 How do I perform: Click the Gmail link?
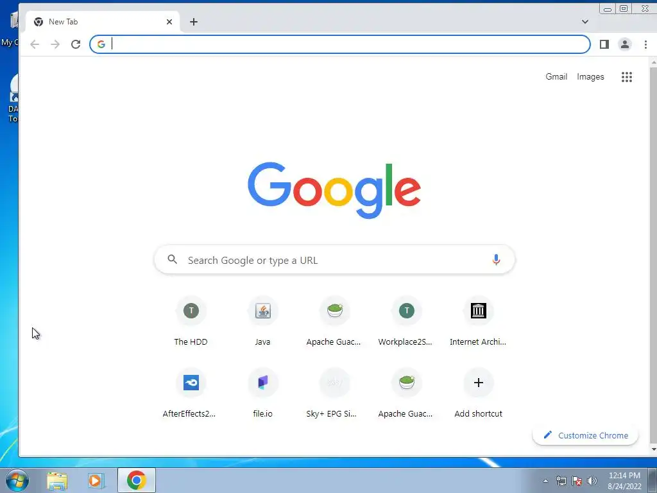tap(556, 77)
